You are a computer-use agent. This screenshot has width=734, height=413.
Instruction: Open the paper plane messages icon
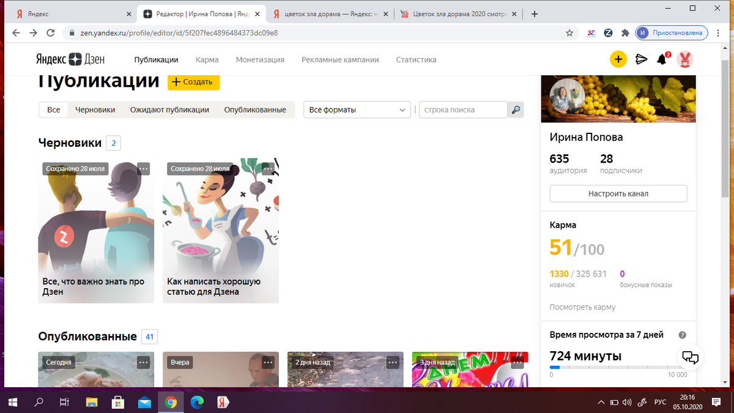click(x=641, y=59)
